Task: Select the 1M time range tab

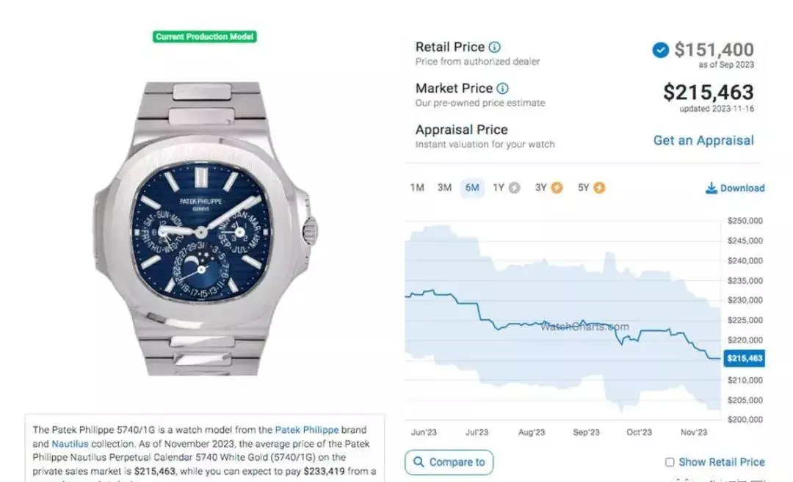Action: coord(417,188)
